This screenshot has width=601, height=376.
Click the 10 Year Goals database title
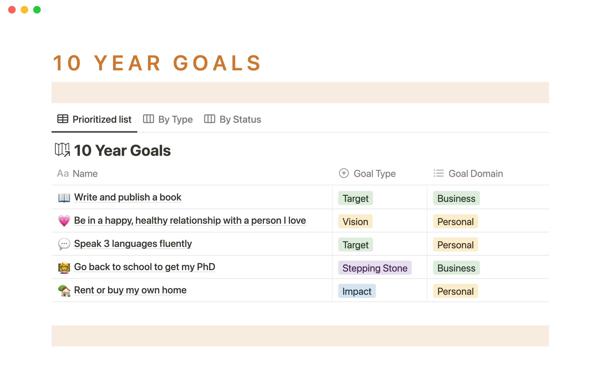pyautogui.click(x=122, y=150)
